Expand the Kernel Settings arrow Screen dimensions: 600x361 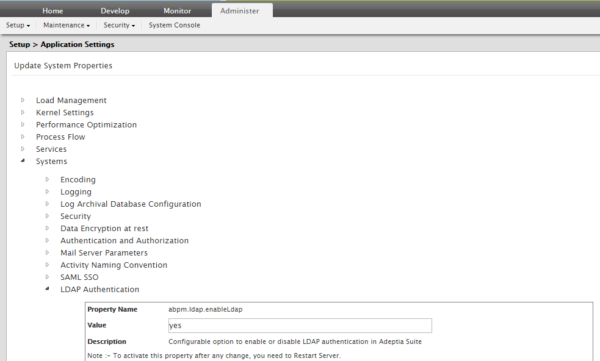(x=23, y=112)
